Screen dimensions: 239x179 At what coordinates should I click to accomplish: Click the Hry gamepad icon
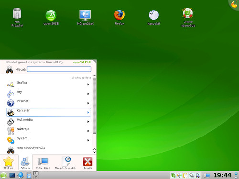coord(11,94)
